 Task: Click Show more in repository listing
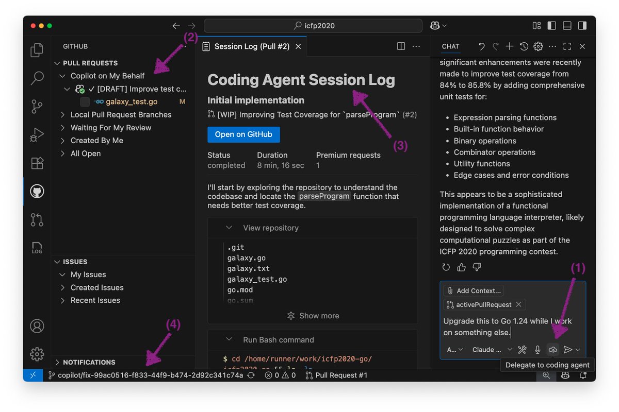[313, 316]
